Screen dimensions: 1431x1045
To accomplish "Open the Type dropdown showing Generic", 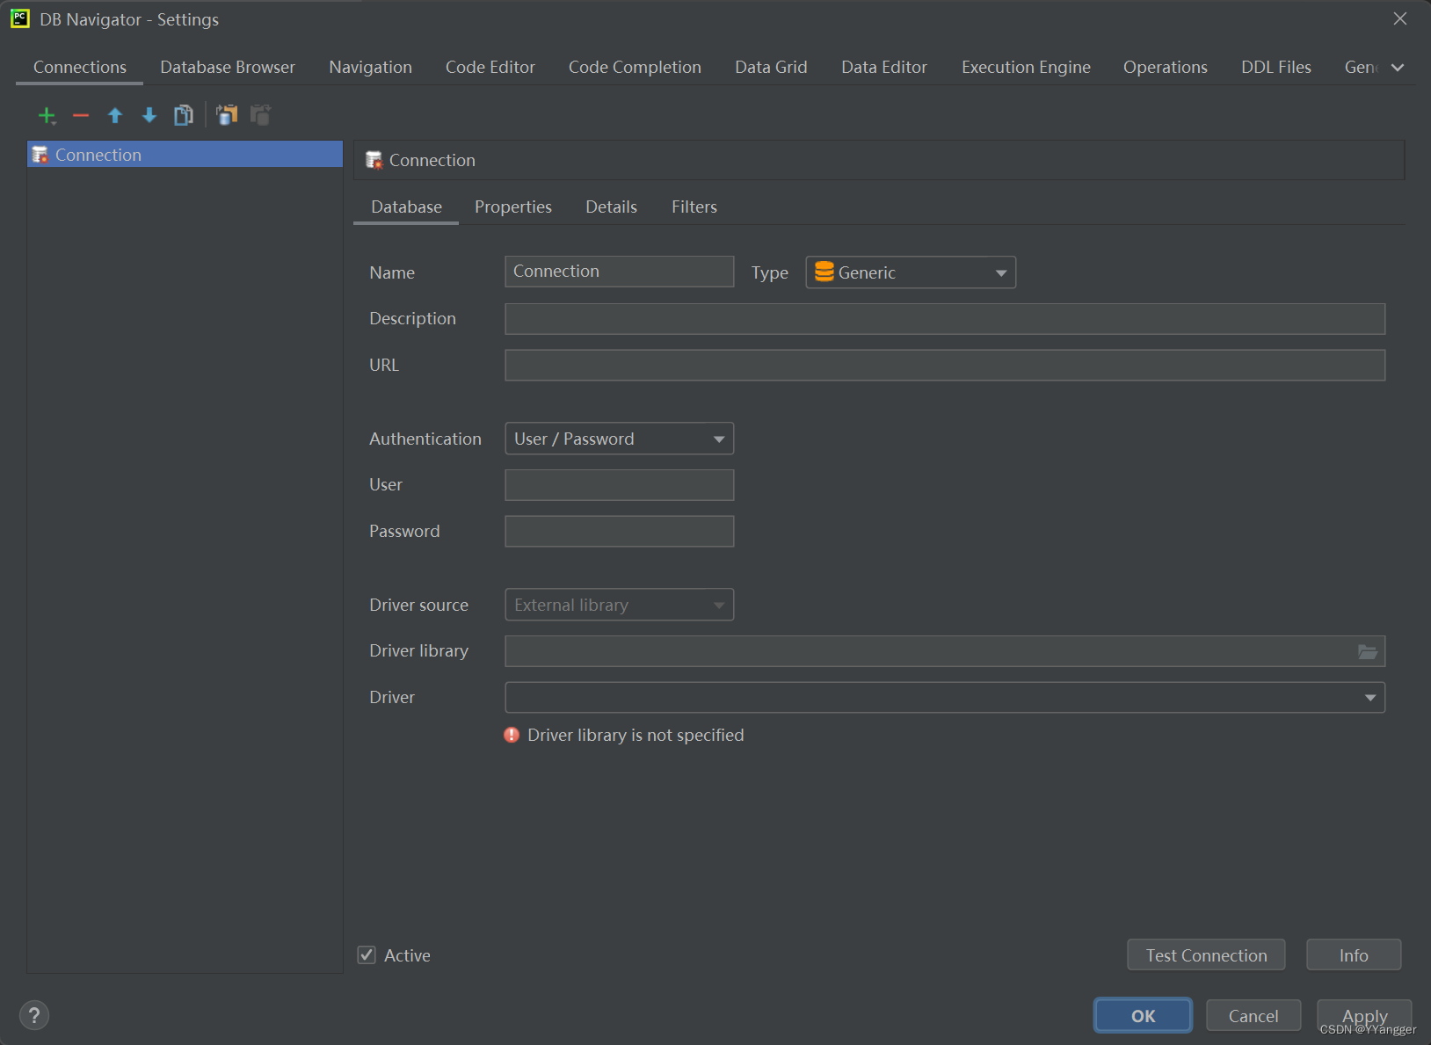I will pos(911,272).
